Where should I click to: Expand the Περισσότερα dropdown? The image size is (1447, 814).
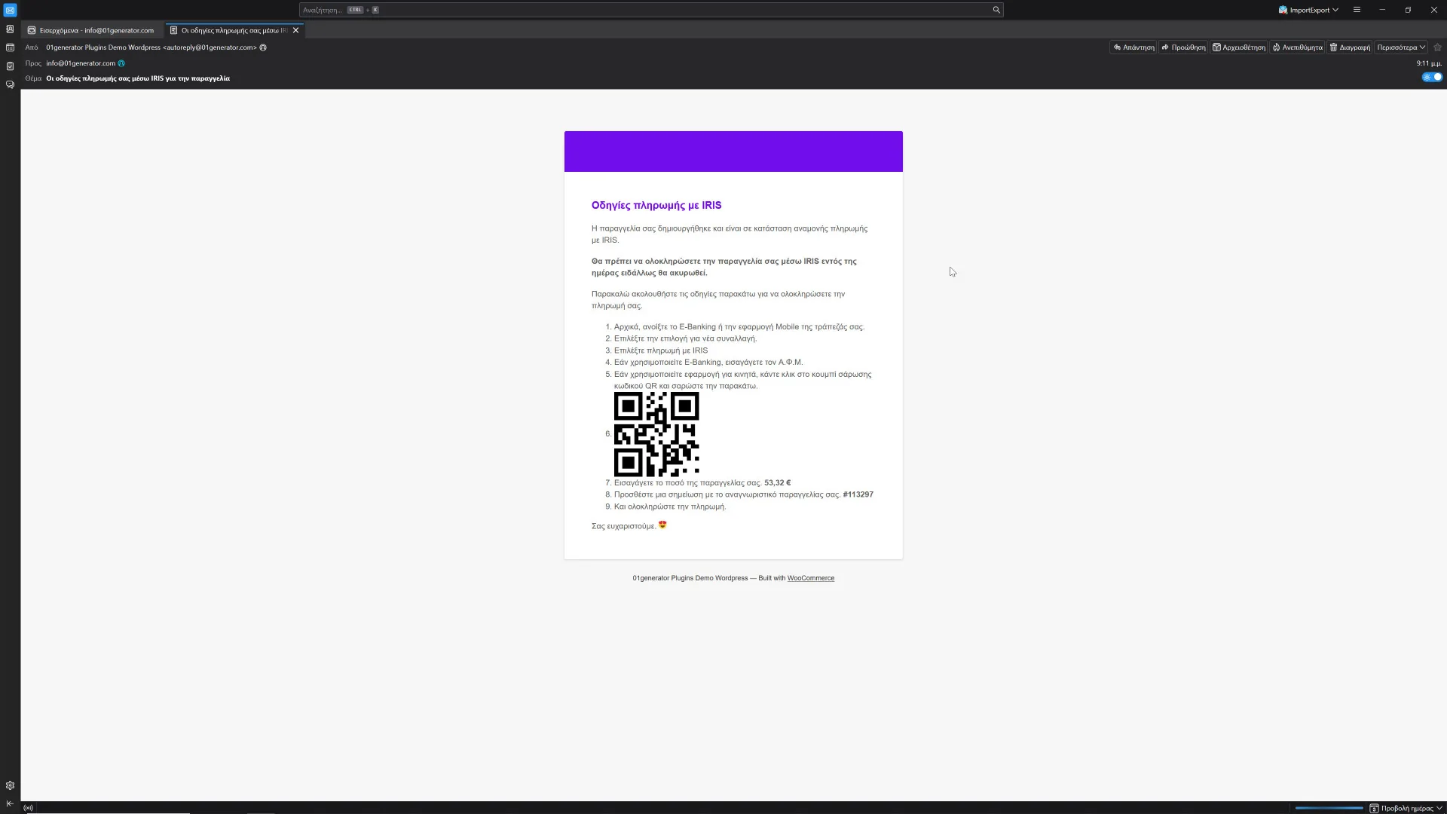(1401, 47)
